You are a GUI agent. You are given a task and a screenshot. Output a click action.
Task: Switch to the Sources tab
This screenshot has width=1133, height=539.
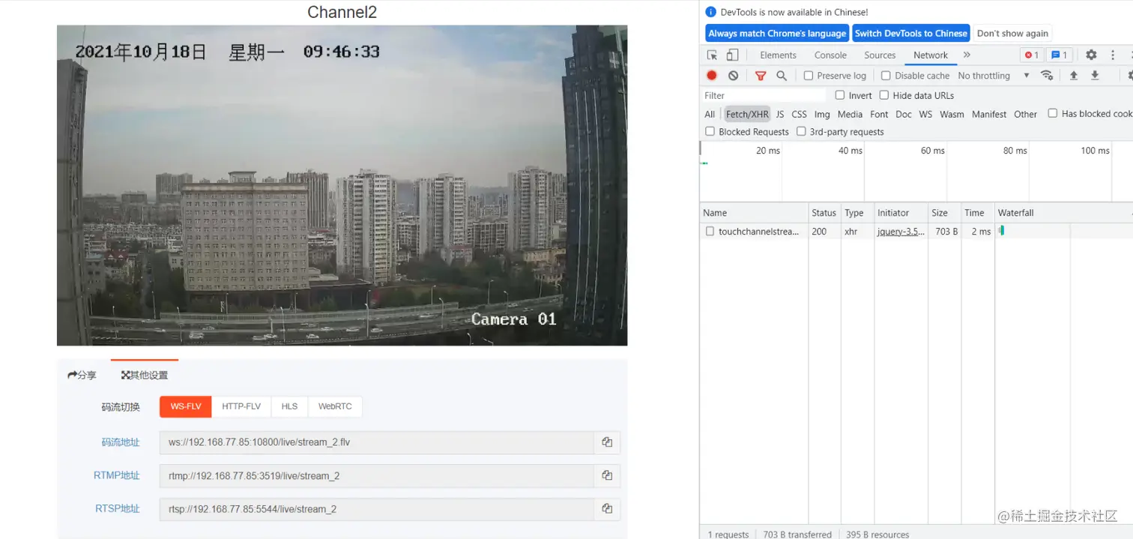(x=880, y=55)
